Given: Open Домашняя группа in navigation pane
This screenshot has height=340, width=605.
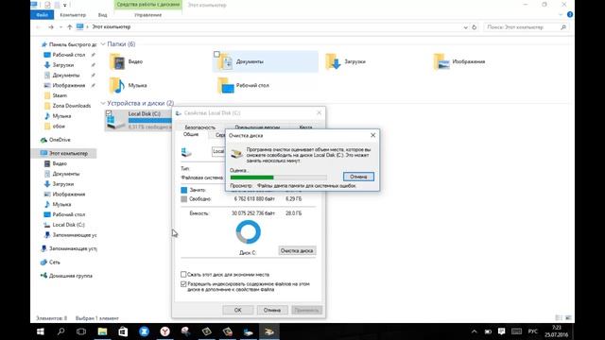Looking at the screenshot, I should (70, 276).
